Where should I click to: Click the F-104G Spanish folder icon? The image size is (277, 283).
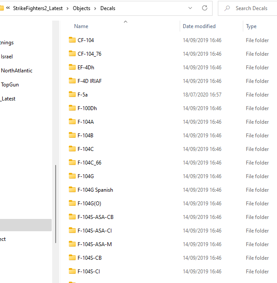[x=72, y=190]
